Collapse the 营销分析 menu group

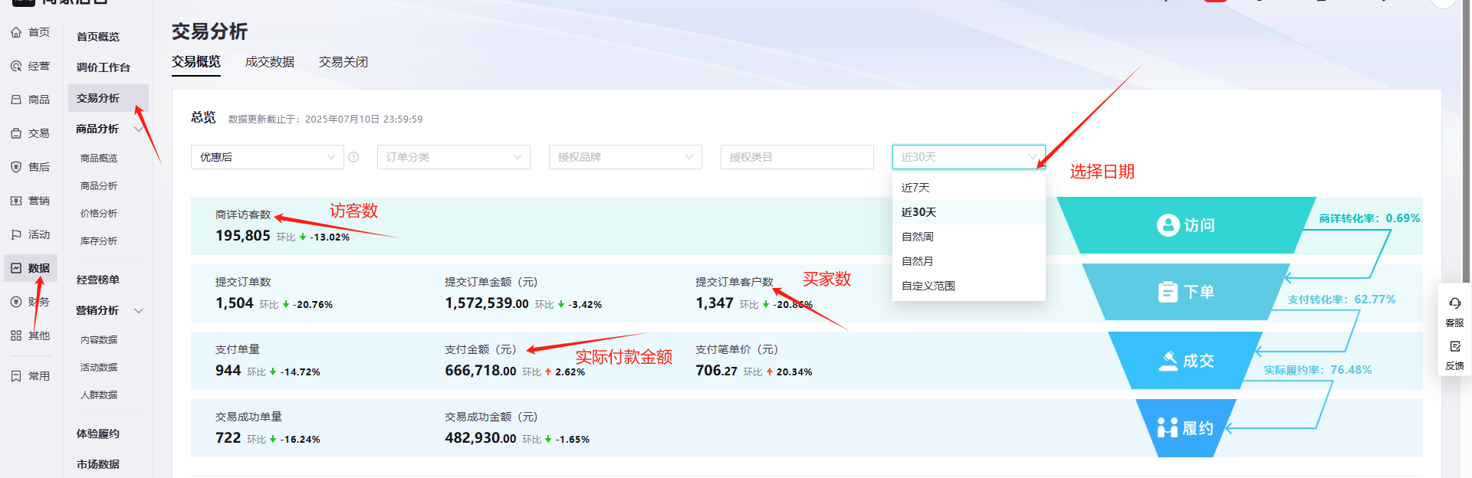coord(139,310)
